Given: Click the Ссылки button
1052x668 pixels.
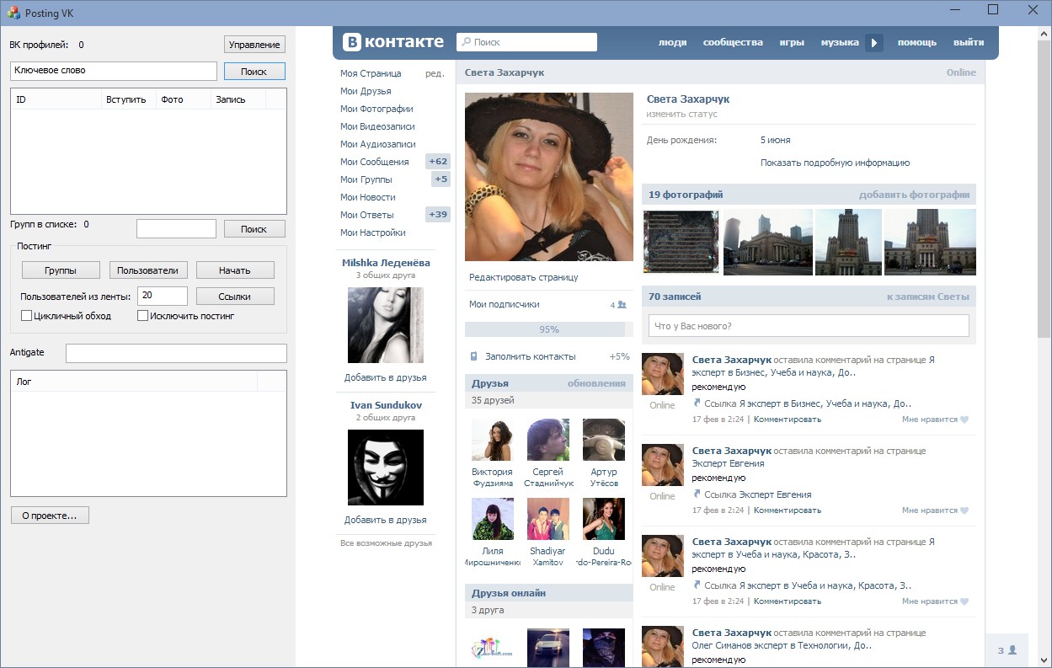Looking at the screenshot, I should click(235, 296).
